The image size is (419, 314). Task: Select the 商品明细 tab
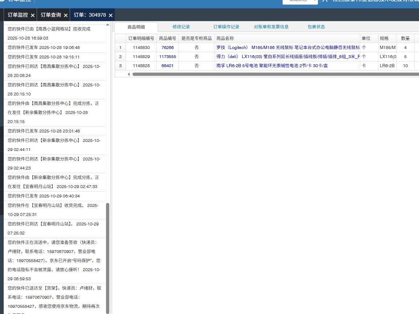coord(136,27)
